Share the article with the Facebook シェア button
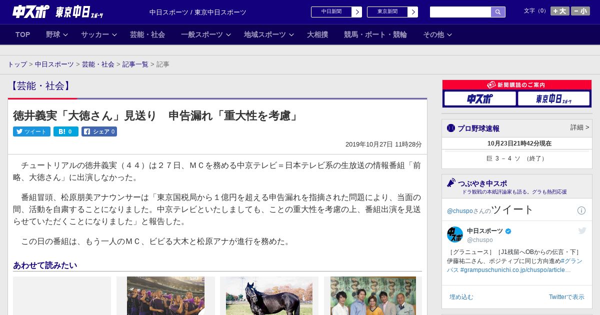Viewport: 600px width, 315px height. tap(99, 131)
